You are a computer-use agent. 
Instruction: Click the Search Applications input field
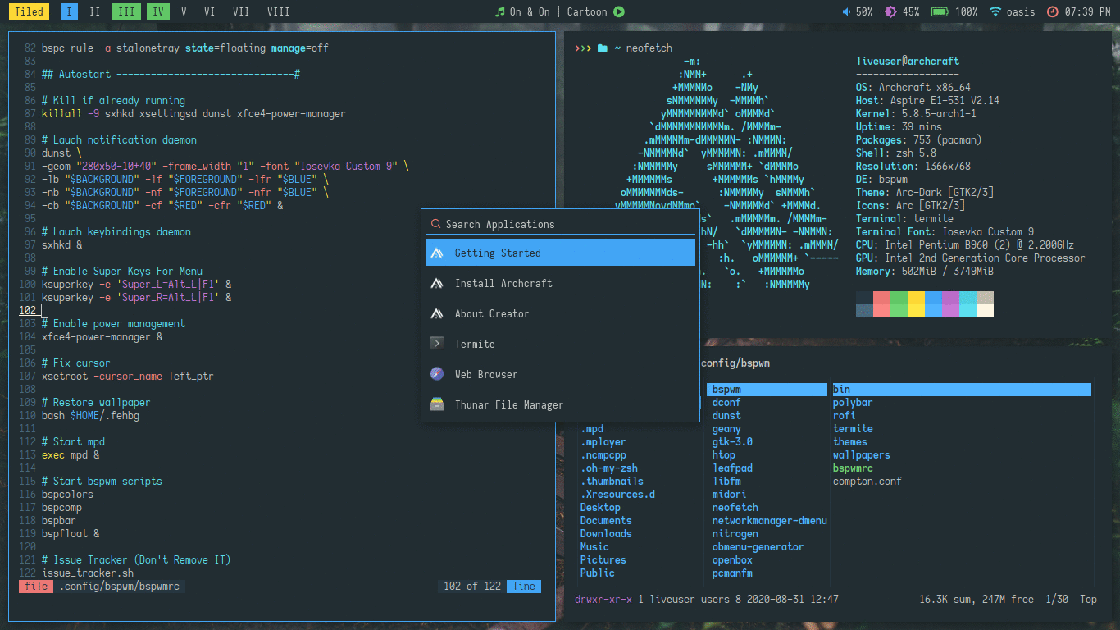(x=559, y=224)
